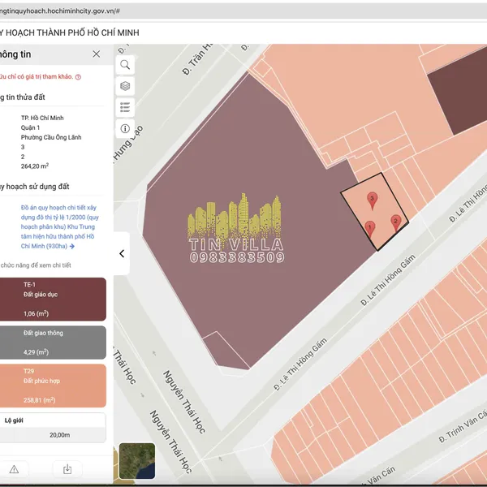The width and height of the screenshot is (487, 487).
Task: Click map marker number 2
Action: pyautogui.click(x=395, y=221)
